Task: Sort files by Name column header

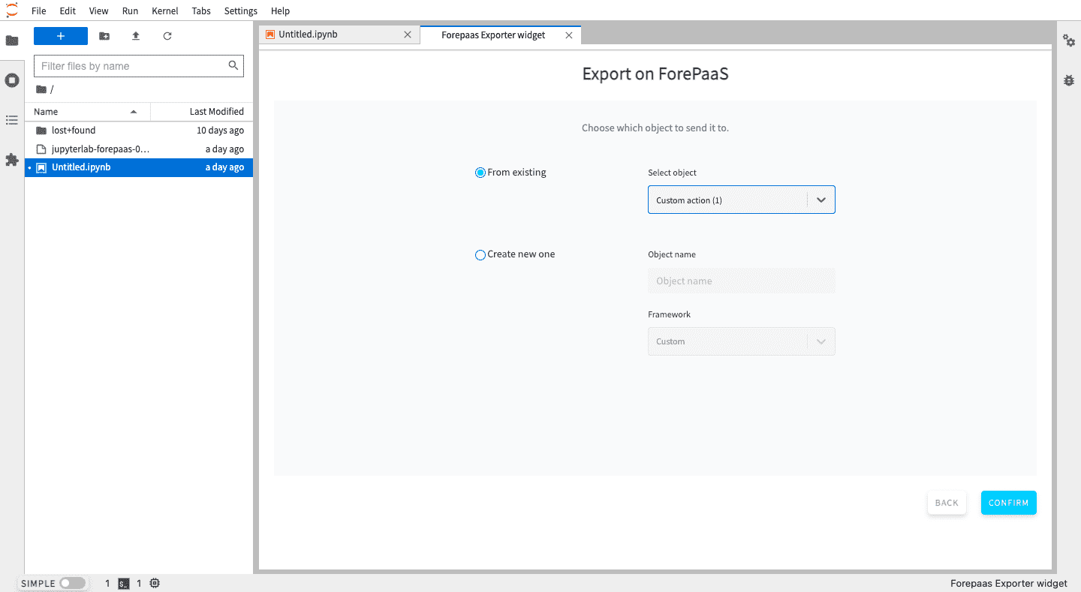Action: pos(87,112)
